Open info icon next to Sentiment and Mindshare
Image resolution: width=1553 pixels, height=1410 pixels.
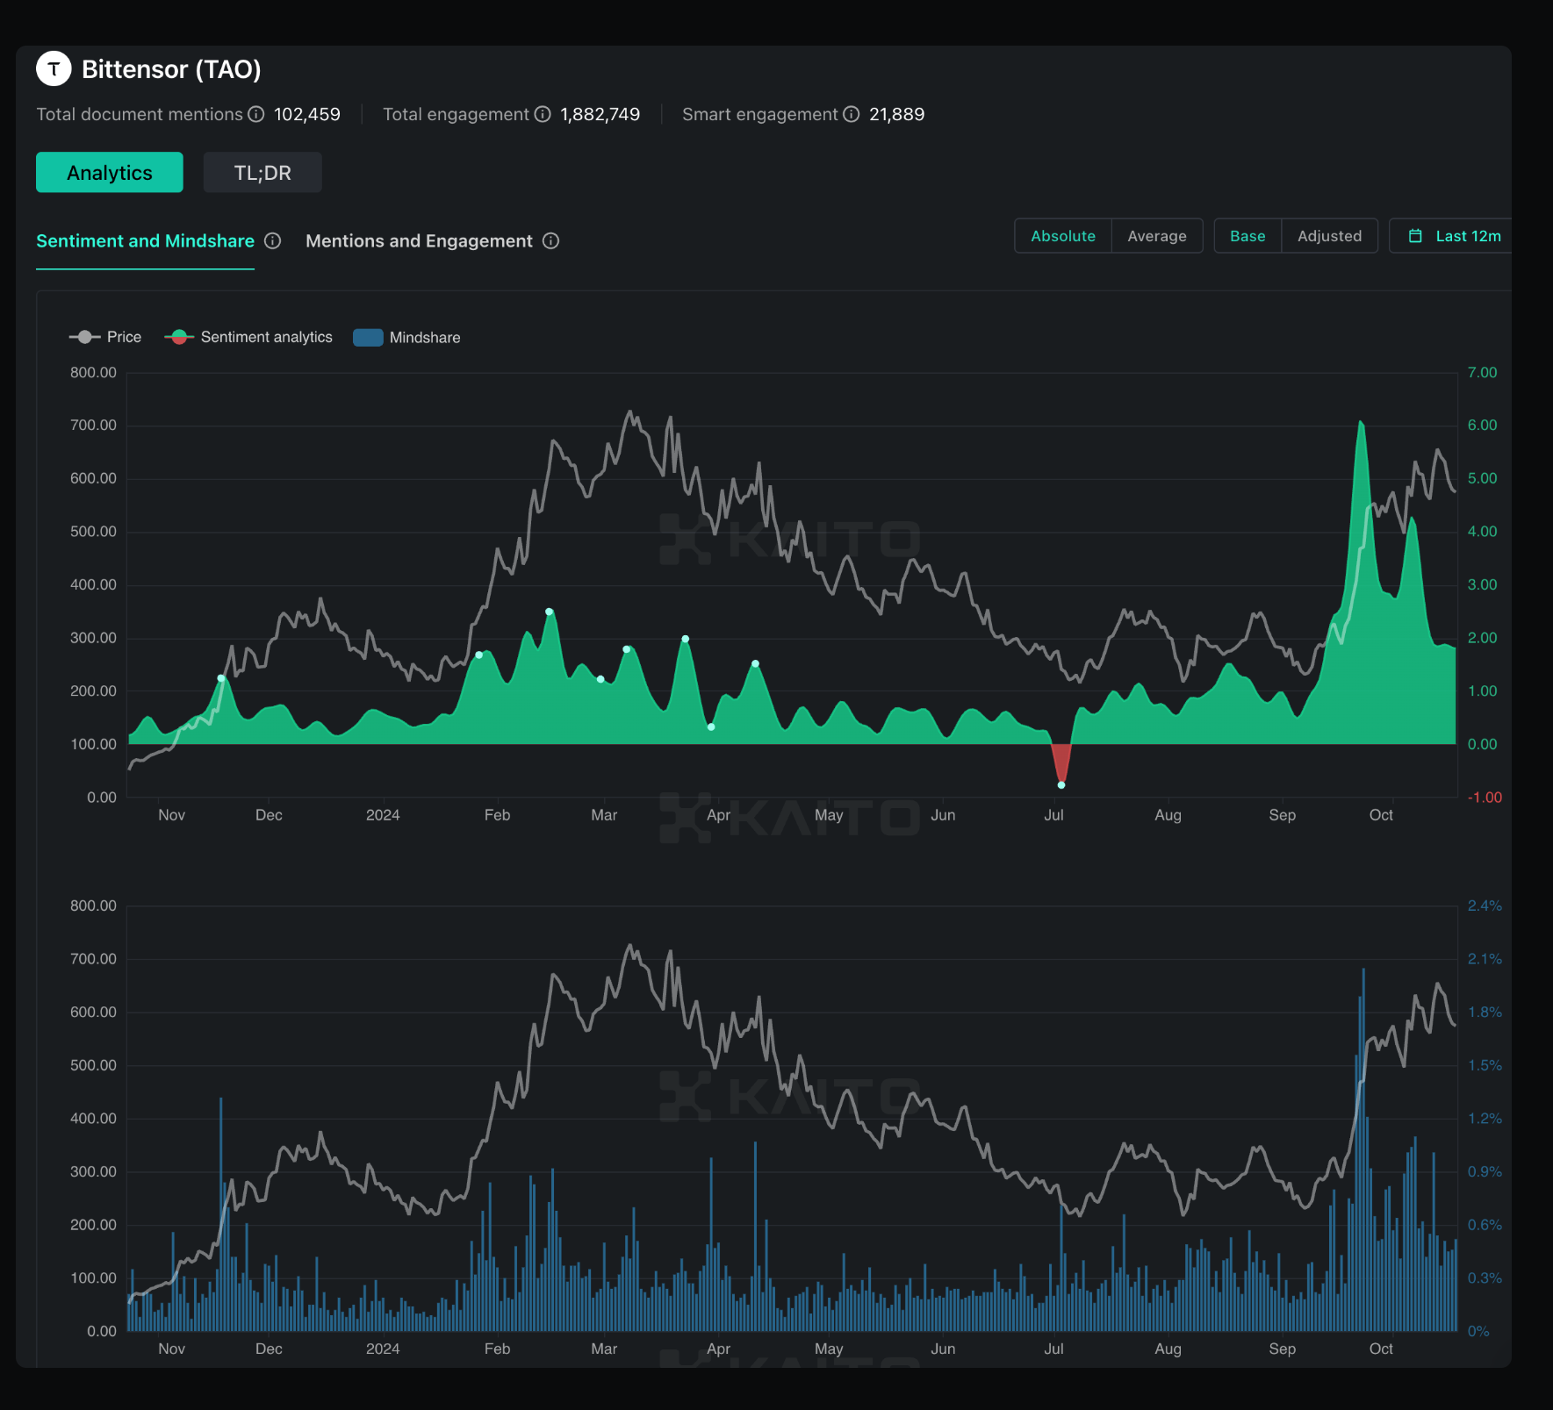(x=273, y=240)
